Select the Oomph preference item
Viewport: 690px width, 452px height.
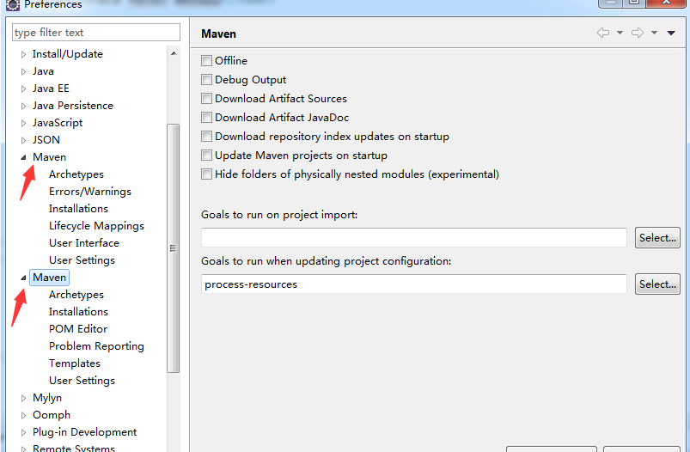[x=51, y=415]
